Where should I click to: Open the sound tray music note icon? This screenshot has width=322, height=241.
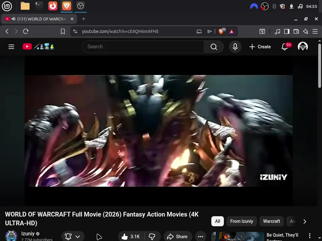(x=300, y=6)
